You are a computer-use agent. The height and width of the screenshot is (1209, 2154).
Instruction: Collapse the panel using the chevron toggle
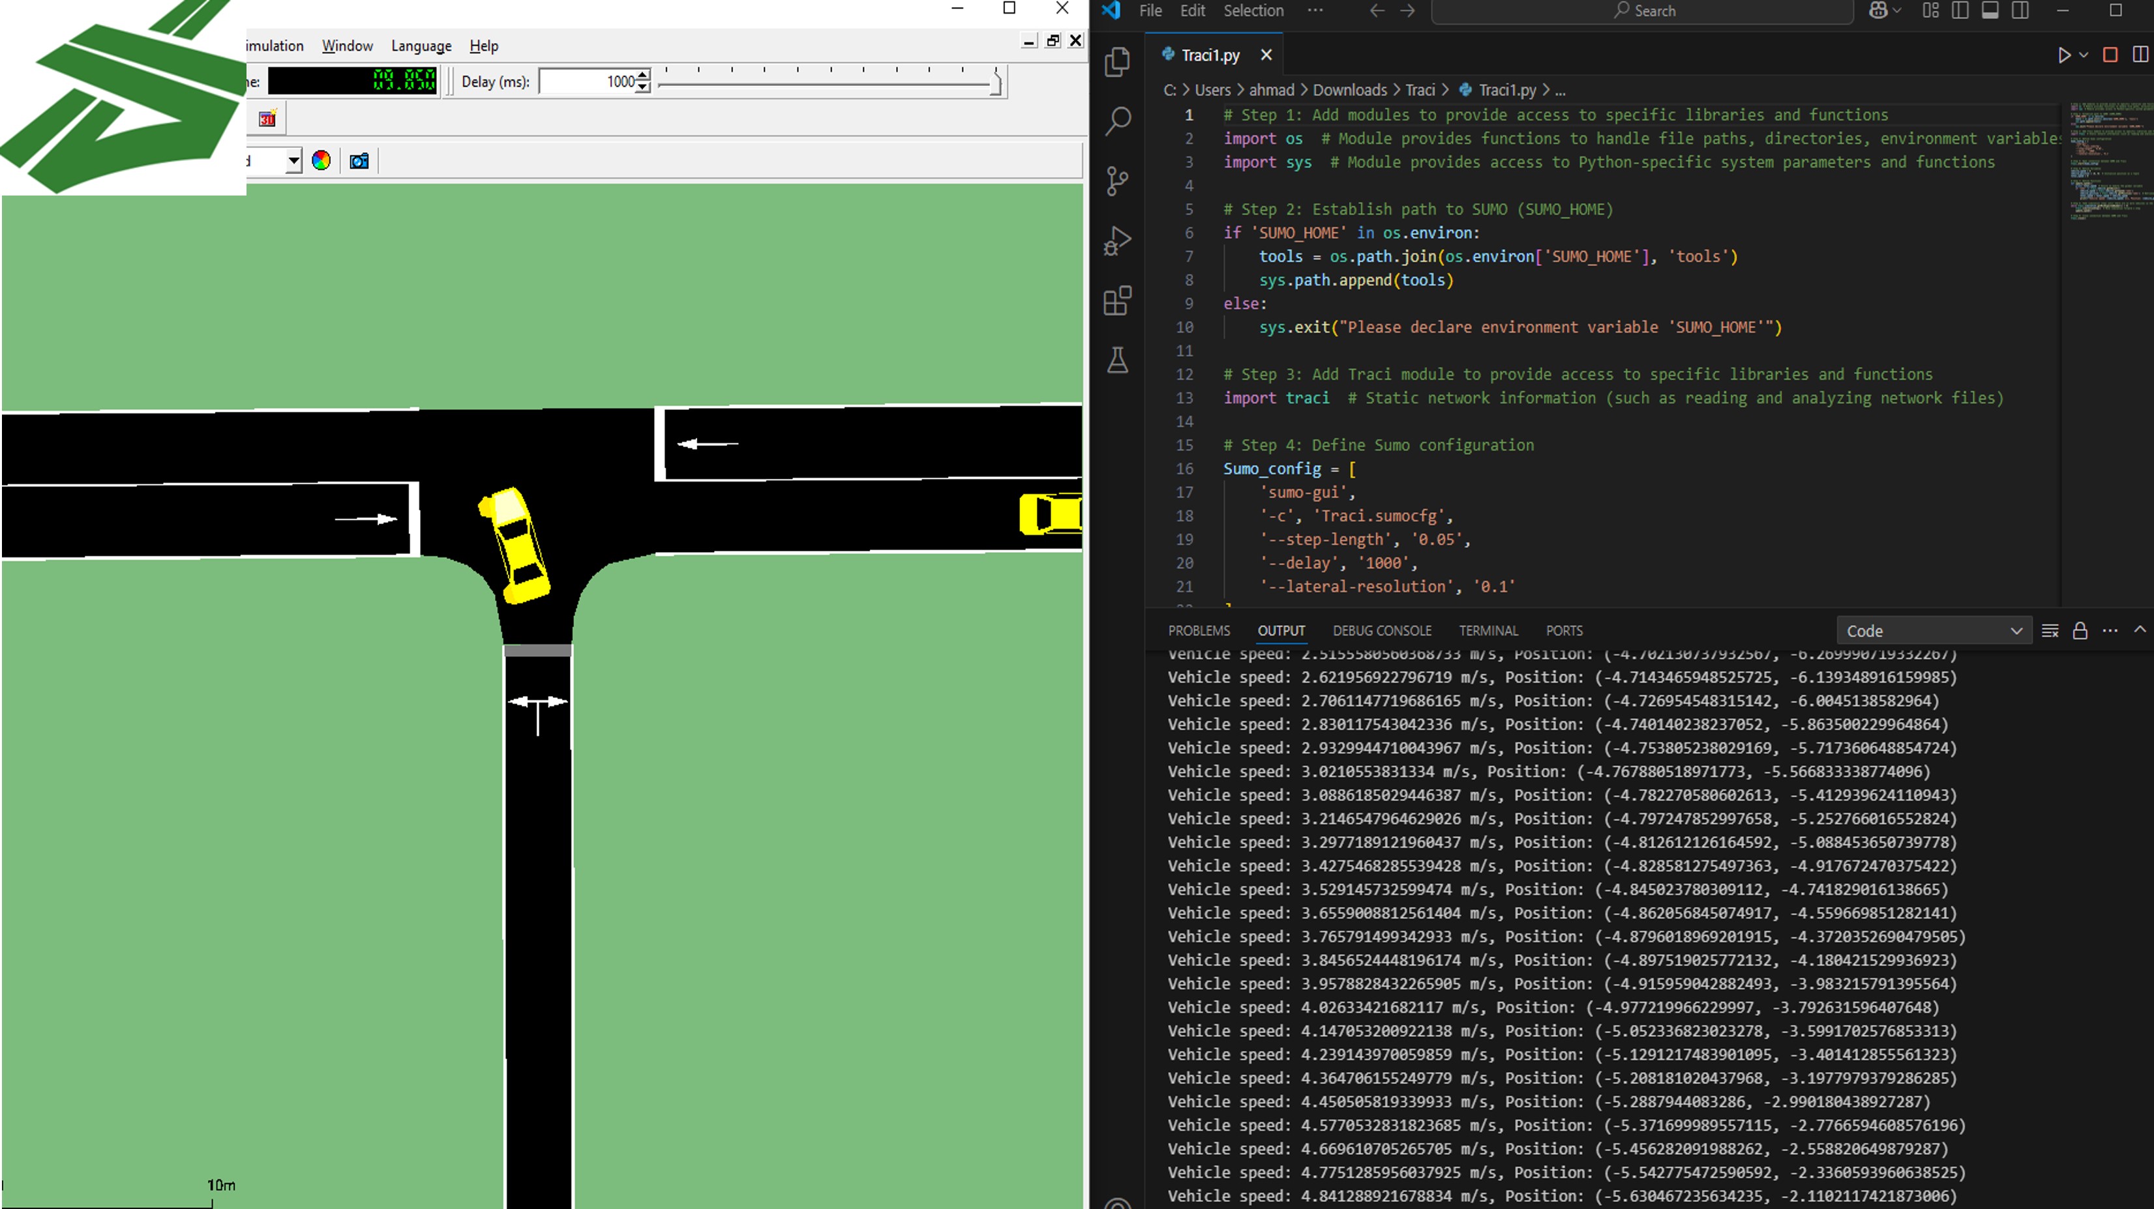(2140, 630)
